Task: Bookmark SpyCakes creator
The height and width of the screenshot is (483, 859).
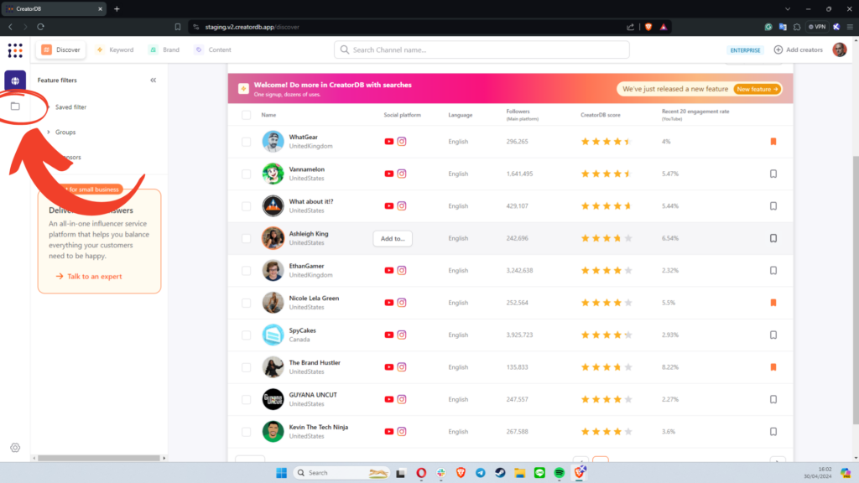Action: (773, 335)
